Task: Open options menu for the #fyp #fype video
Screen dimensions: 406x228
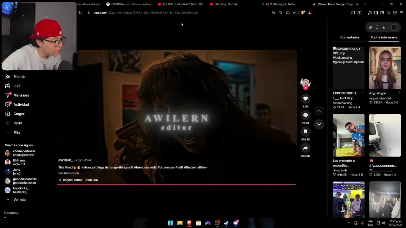Action: pos(399,93)
